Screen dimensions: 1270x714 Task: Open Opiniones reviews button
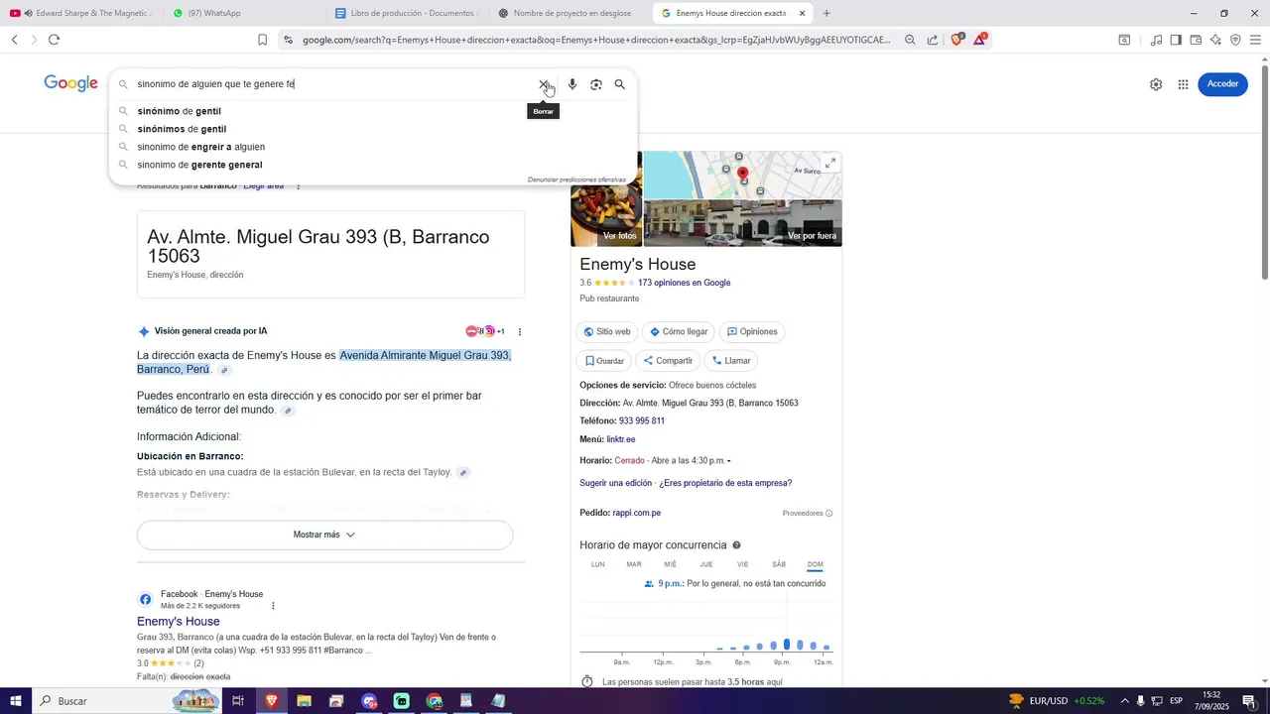(752, 332)
